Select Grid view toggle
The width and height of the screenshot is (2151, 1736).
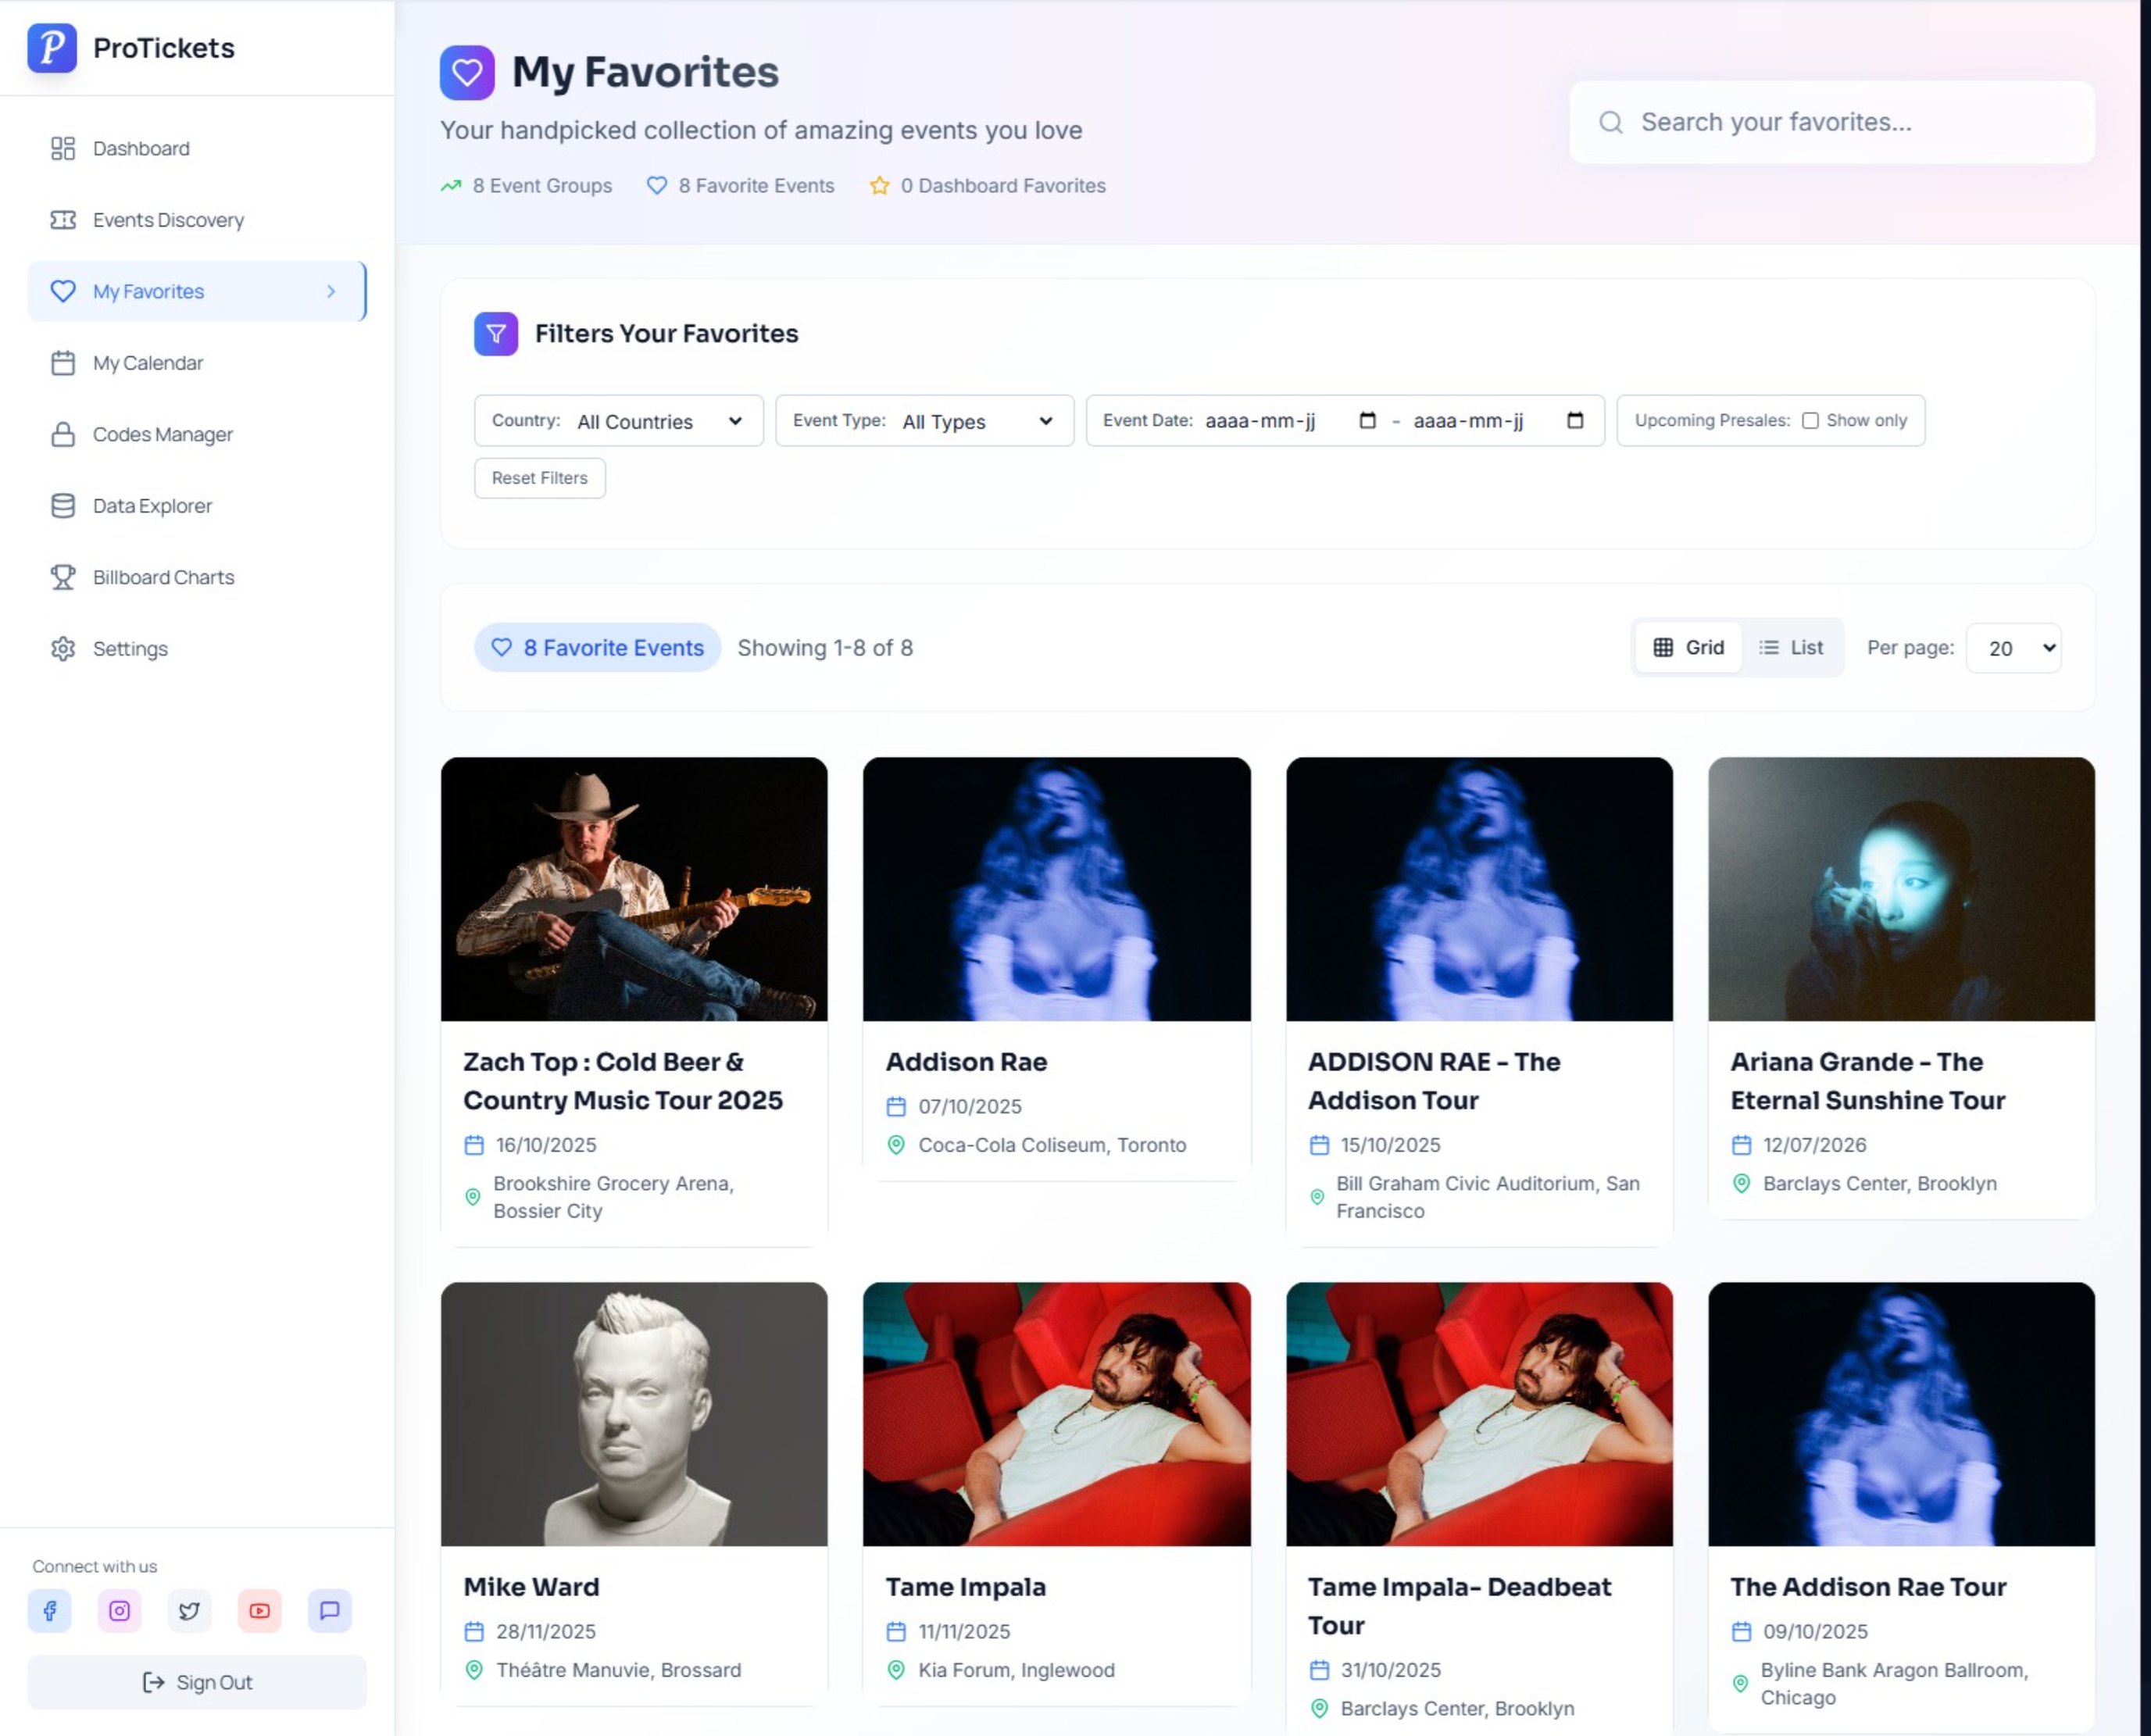pos(1688,647)
